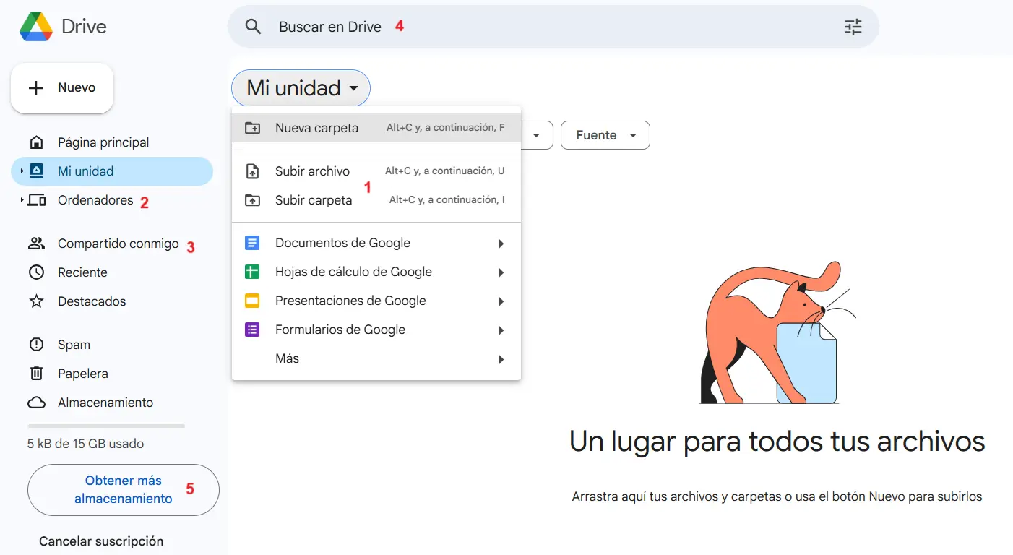Select Nueva carpeta from the menu
The image size is (1013, 555).
tap(316, 127)
